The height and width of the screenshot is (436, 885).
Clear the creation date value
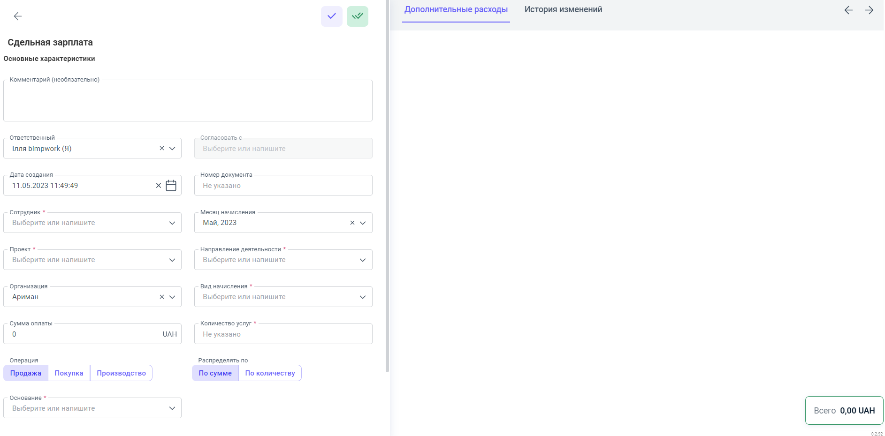(x=159, y=186)
